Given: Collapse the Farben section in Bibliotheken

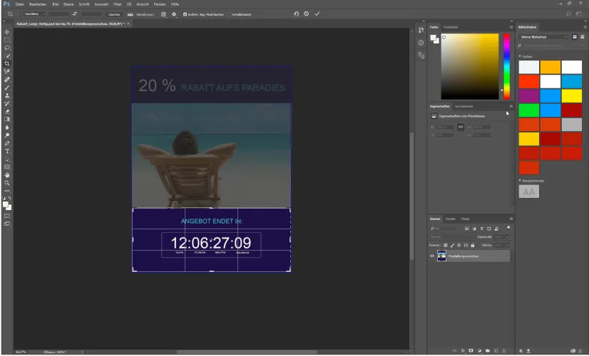Looking at the screenshot, I should coord(520,56).
